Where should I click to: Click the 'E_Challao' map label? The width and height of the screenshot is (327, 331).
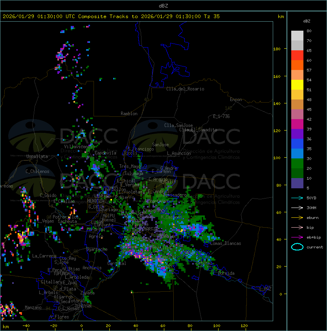(64, 201)
